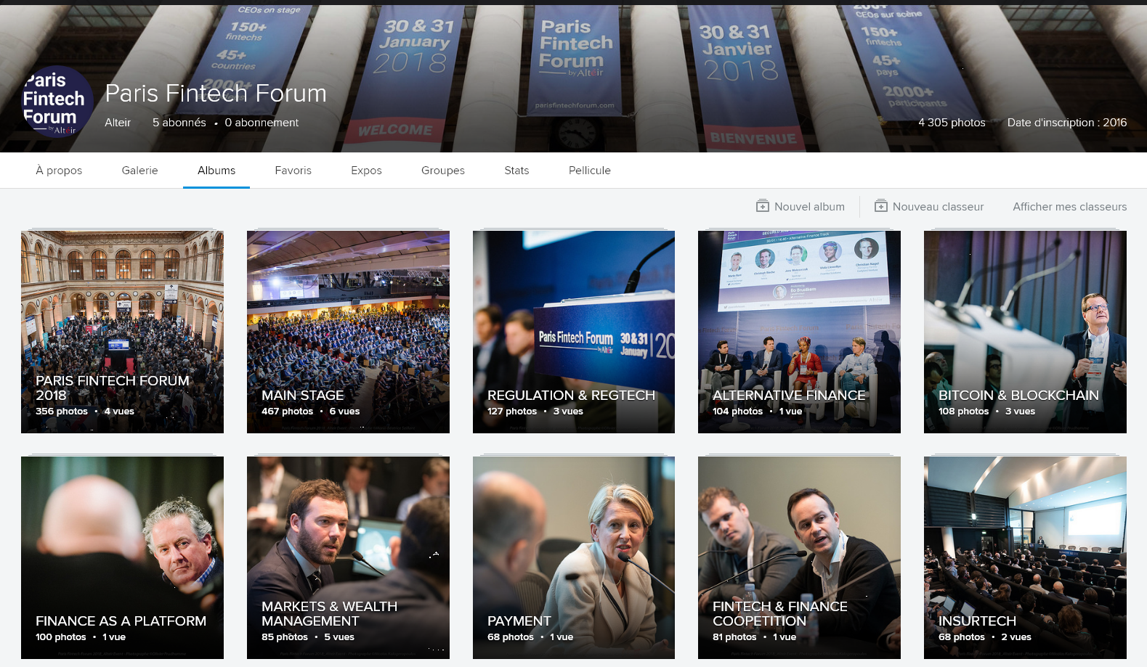Open the BITCOIN & BLOCKCHAIN album
This screenshot has width=1147, height=667.
coord(1025,332)
